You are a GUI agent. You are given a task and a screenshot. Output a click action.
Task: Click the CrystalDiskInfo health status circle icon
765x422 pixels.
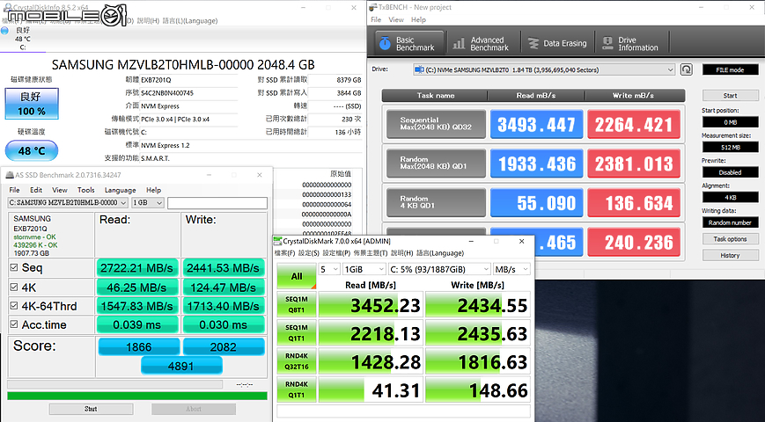point(5,31)
